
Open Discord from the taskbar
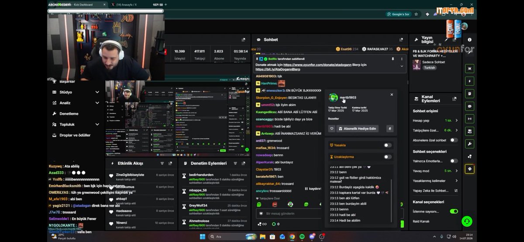click(x=312, y=237)
